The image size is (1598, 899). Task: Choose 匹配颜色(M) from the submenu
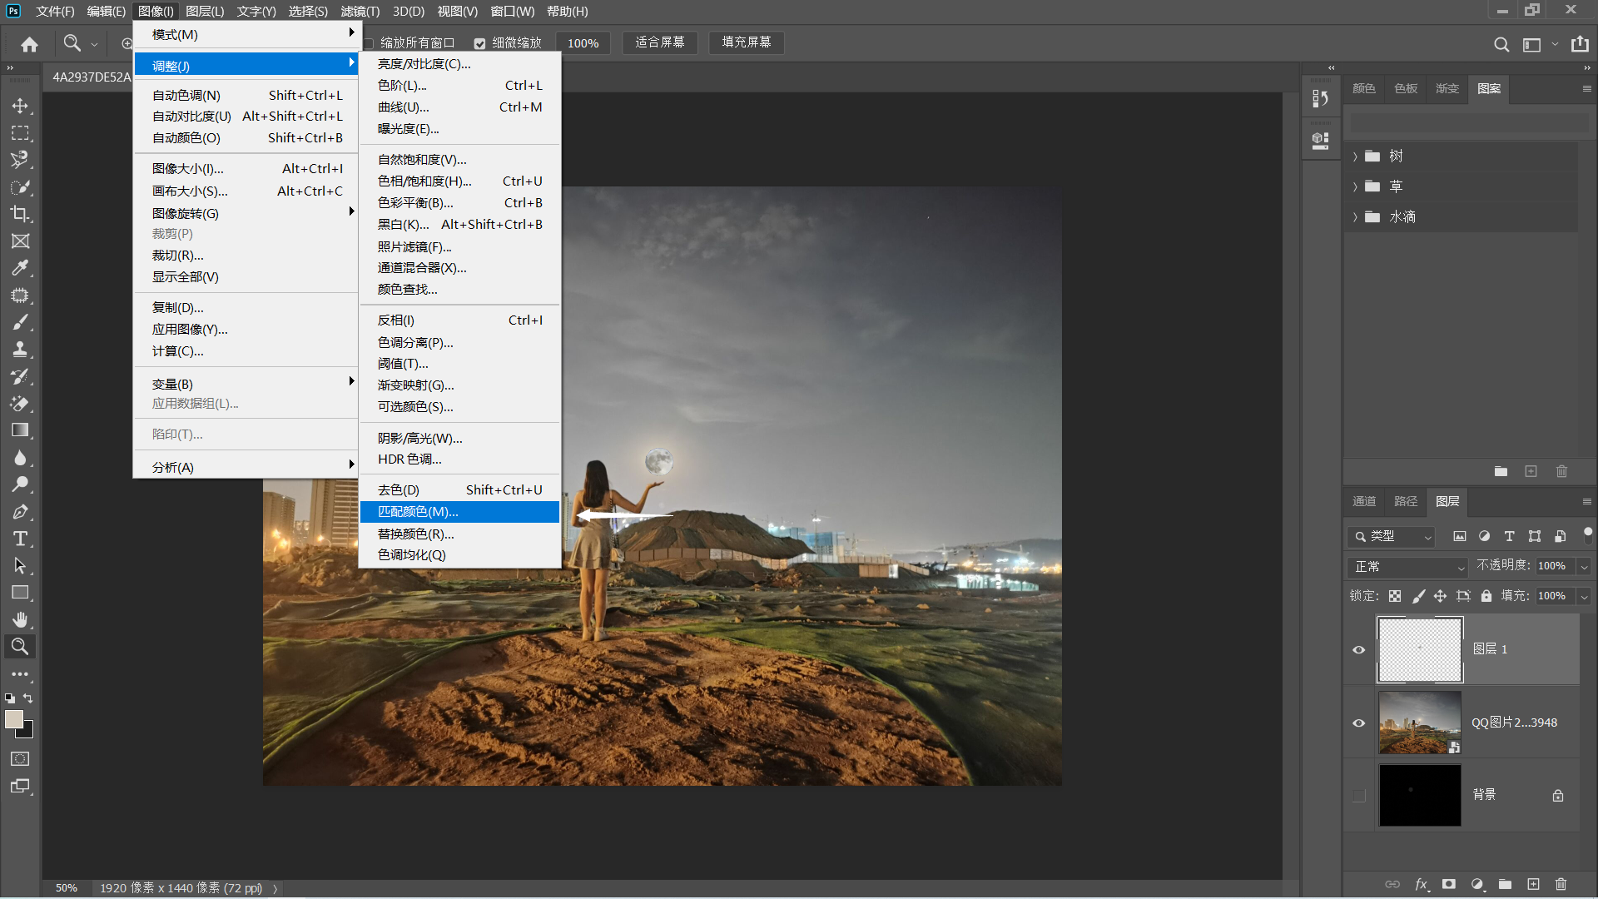(x=418, y=512)
